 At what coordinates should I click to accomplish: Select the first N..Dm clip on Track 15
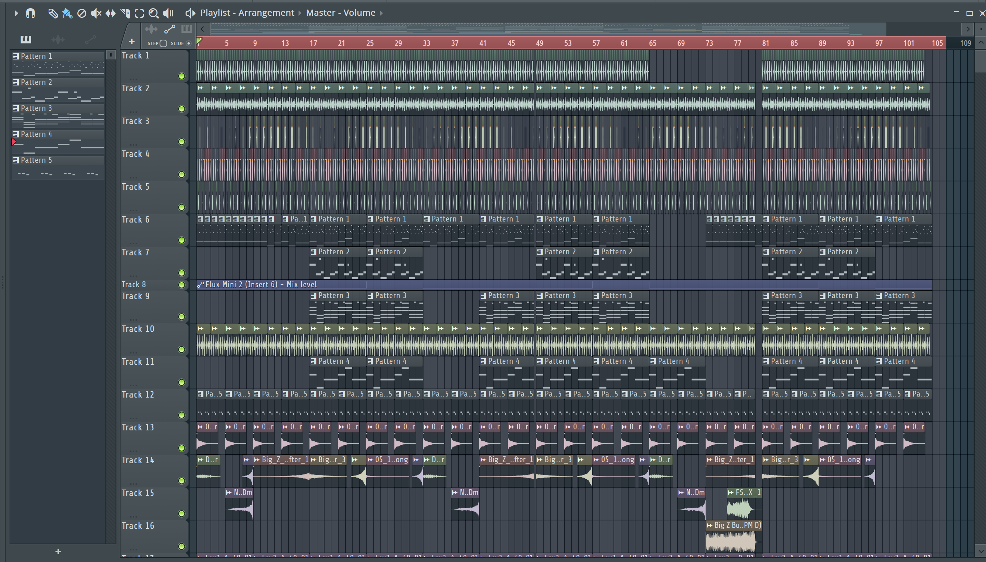pos(239,504)
